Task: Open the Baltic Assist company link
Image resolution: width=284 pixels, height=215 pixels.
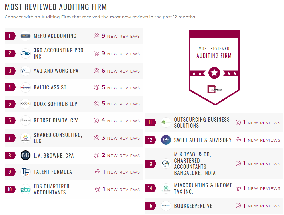Action: click(50, 87)
